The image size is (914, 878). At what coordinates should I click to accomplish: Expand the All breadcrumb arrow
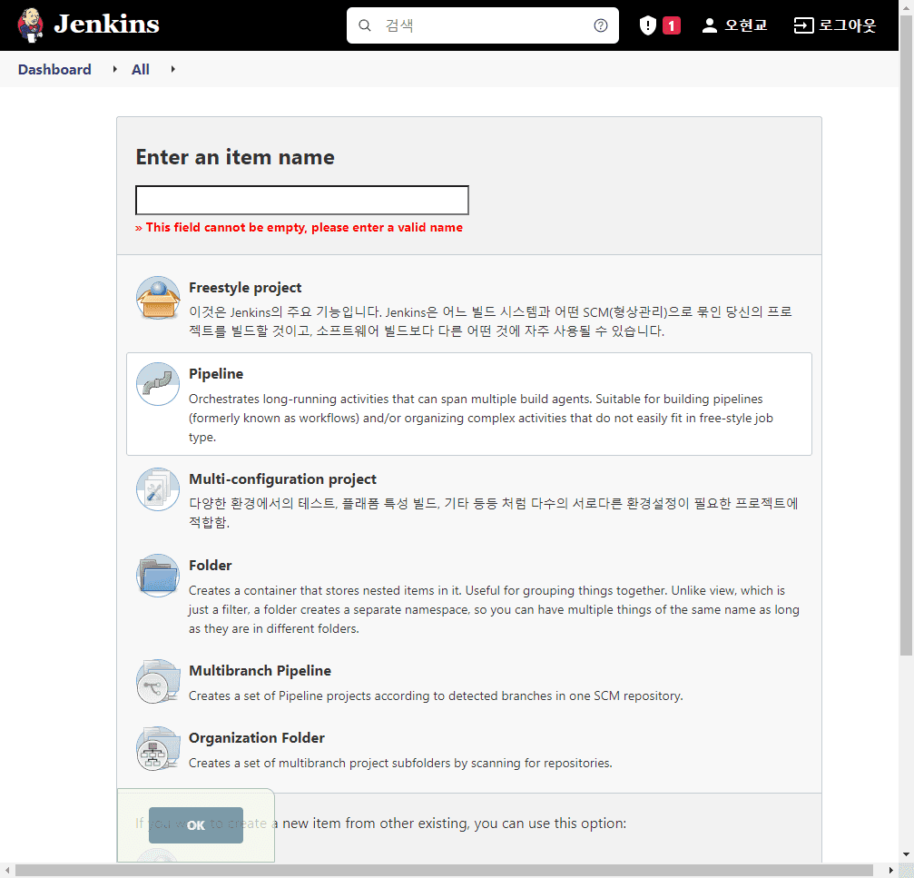pos(172,69)
